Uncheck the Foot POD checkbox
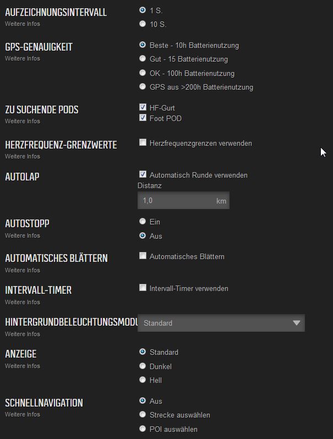The height and width of the screenshot is (439, 333). (x=143, y=118)
